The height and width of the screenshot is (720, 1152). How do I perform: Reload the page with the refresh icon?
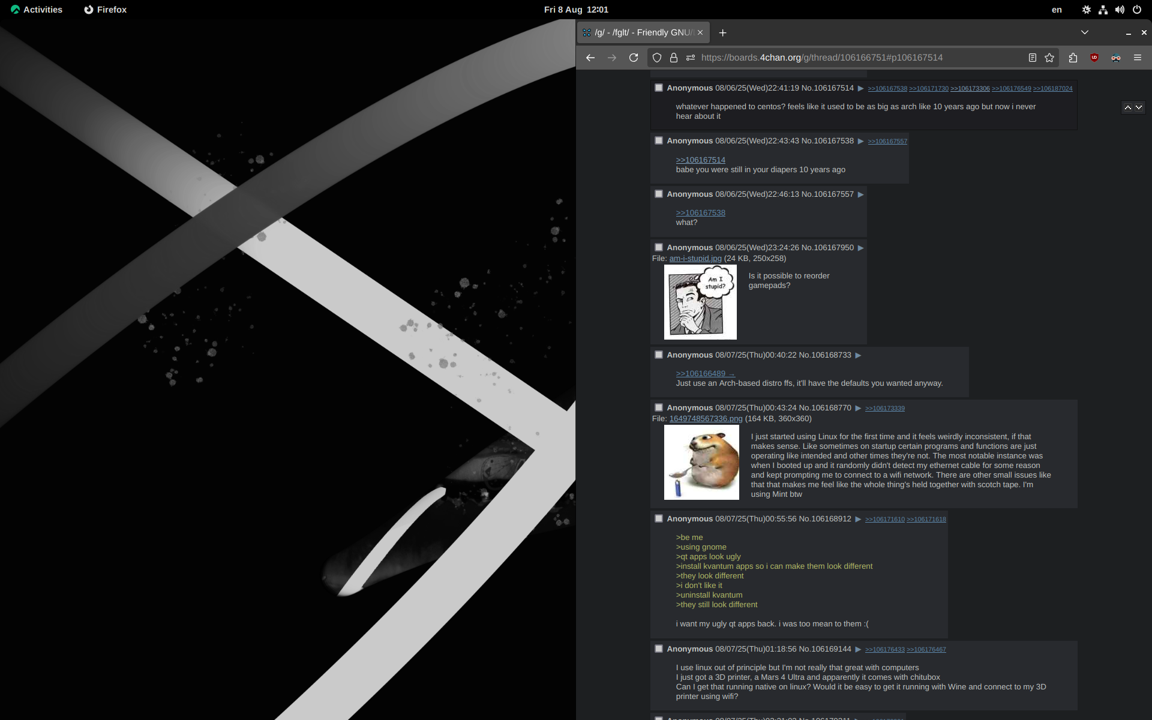click(x=634, y=58)
